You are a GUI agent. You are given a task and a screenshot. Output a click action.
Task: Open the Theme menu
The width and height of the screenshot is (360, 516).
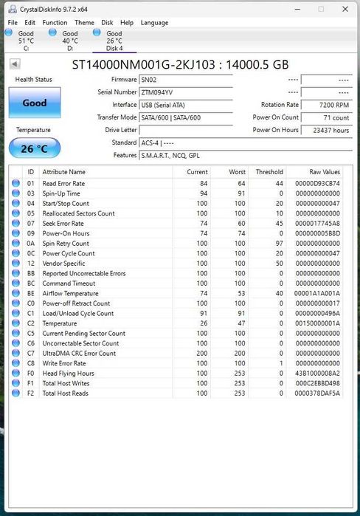[x=84, y=22]
